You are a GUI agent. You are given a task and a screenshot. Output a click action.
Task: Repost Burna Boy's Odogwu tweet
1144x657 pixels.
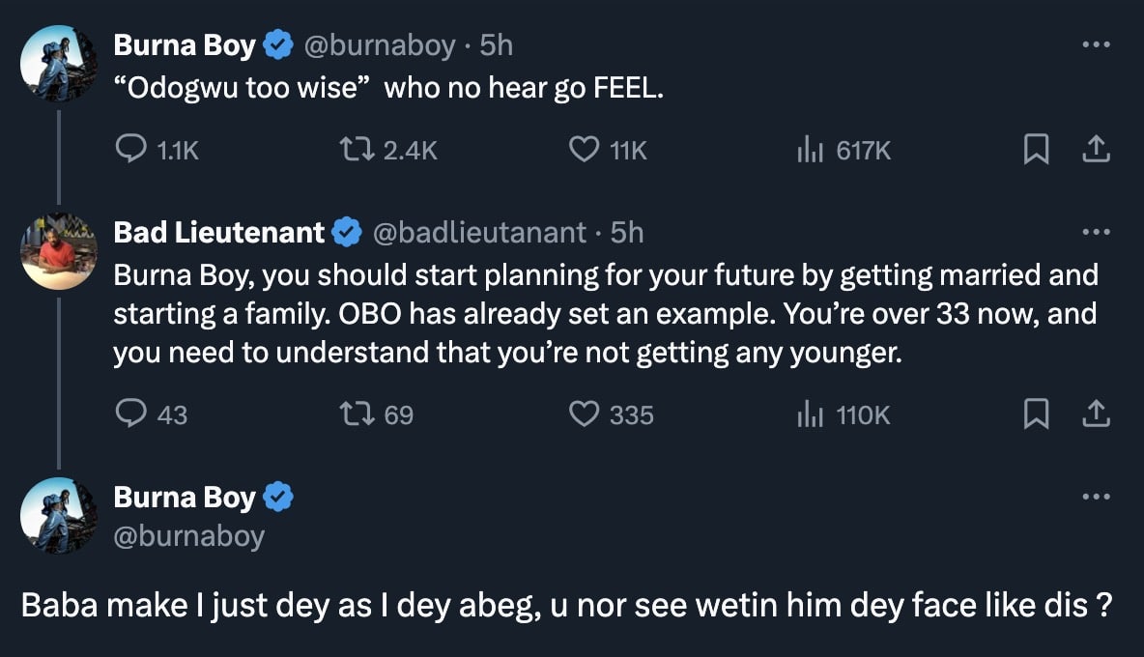[x=353, y=150]
